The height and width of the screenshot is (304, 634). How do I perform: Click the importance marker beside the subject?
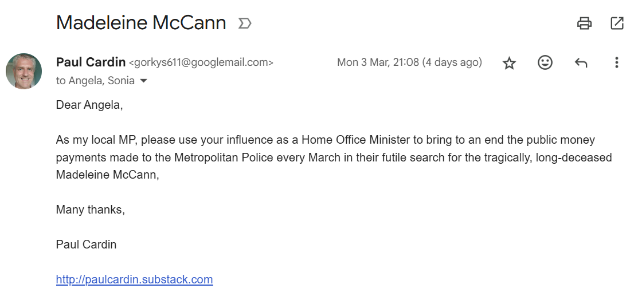245,23
